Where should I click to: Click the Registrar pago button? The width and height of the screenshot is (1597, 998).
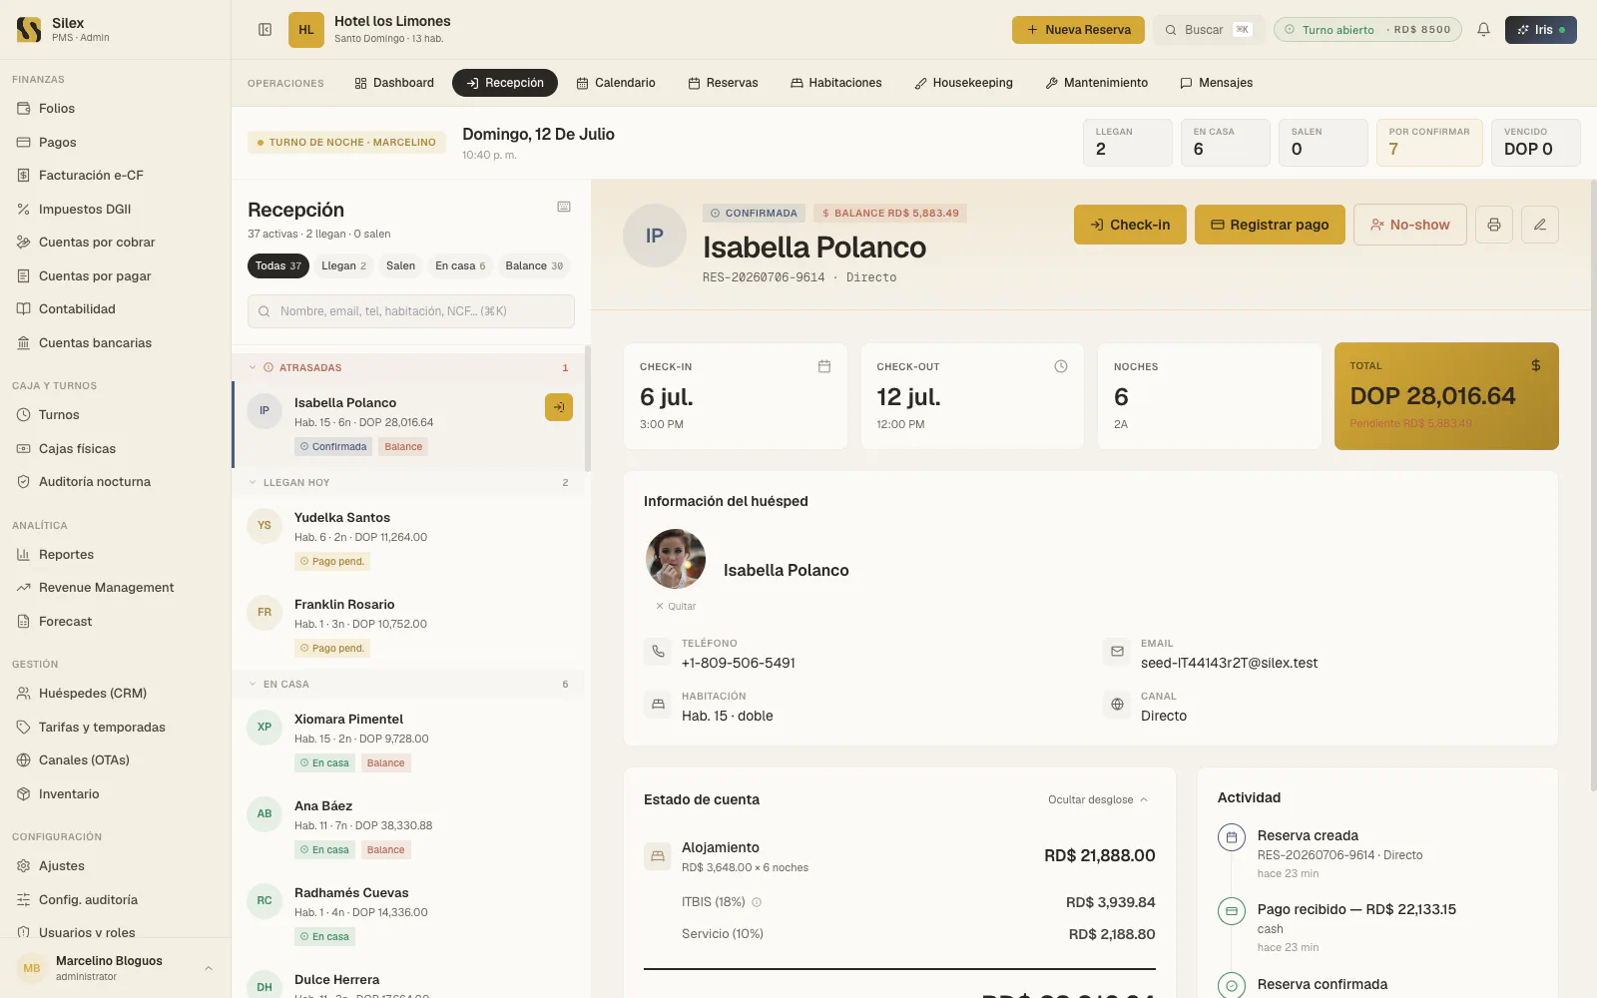[1270, 225]
